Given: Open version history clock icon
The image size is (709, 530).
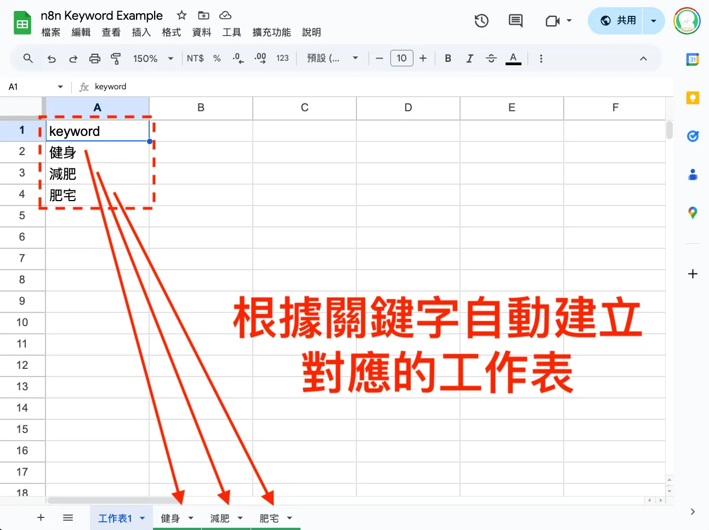Looking at the screenshot, I should point(481,21).
